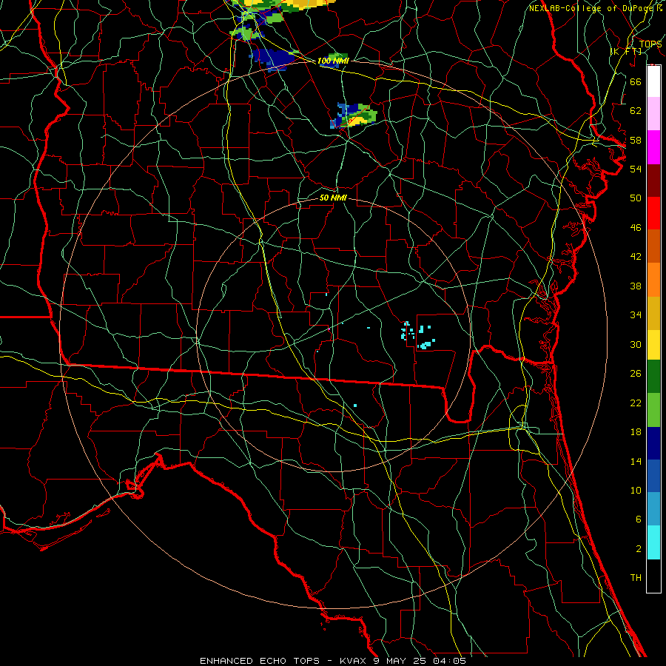Click the "62" legend value
Viewport: 666px width, 666px height.
(x=636, y=111)
